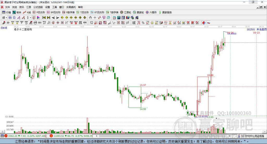Open the P四方形 square tool
Screen dimensions: 267x144
pos(39,12)
